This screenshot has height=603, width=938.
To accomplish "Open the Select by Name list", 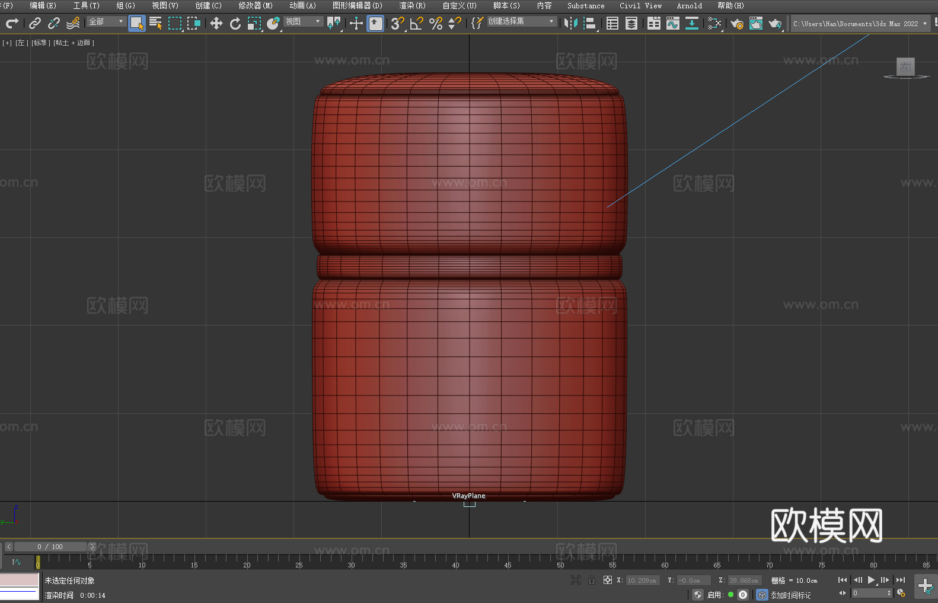I will 156,23.
